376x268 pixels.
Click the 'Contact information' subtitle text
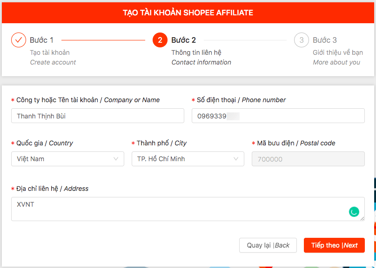[x=201, y=62]
